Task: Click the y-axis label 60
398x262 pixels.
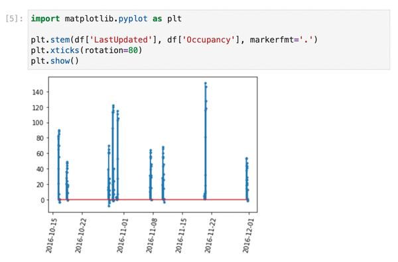Action: pyautogui.click(x=40, y=153)
